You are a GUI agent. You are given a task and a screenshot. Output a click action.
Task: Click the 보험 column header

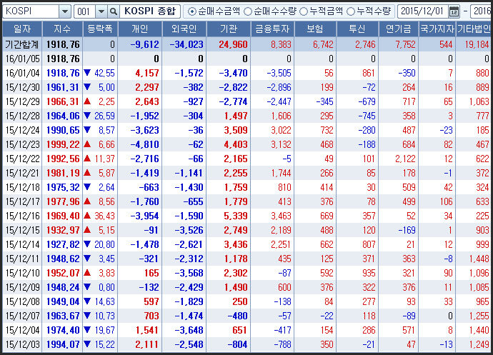pos(315,29)
